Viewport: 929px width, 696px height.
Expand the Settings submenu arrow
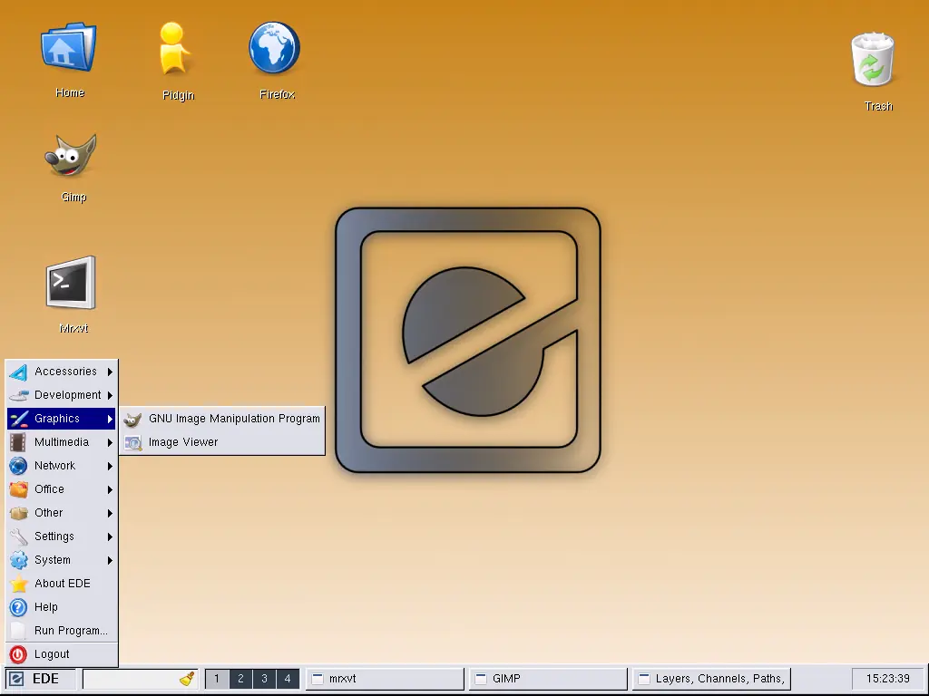[x=110, y=536]
